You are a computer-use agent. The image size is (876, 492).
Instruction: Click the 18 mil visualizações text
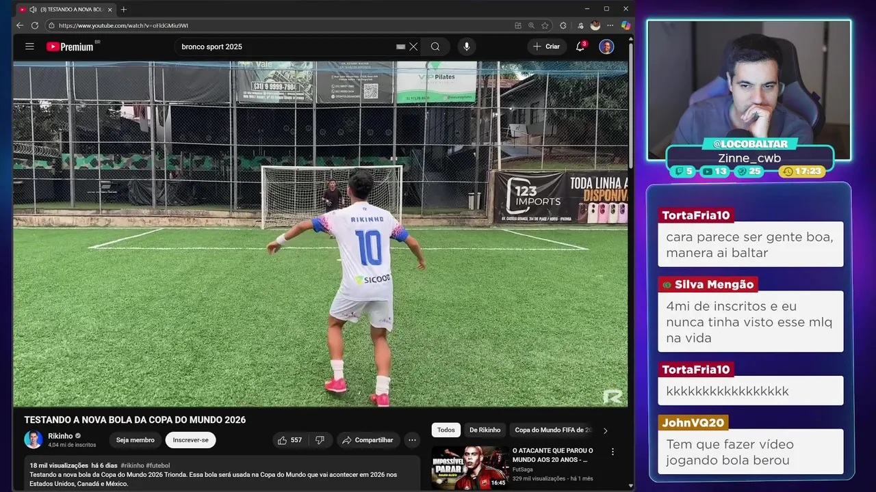coord(59,465)
